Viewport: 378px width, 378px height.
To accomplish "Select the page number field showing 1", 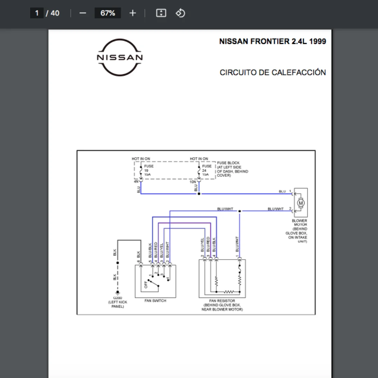I will [37, 13].
